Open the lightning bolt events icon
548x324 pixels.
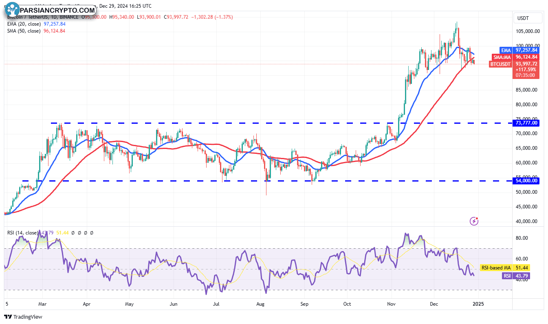pos(474,221)
